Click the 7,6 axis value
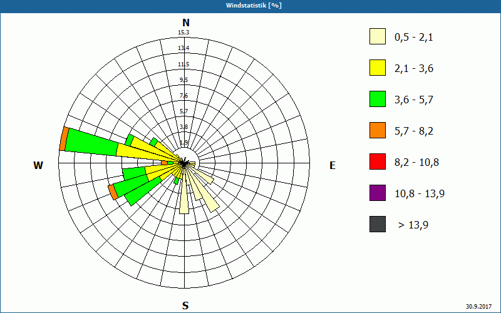Viewport: 501px width, 313px height. tap(183, 96)
